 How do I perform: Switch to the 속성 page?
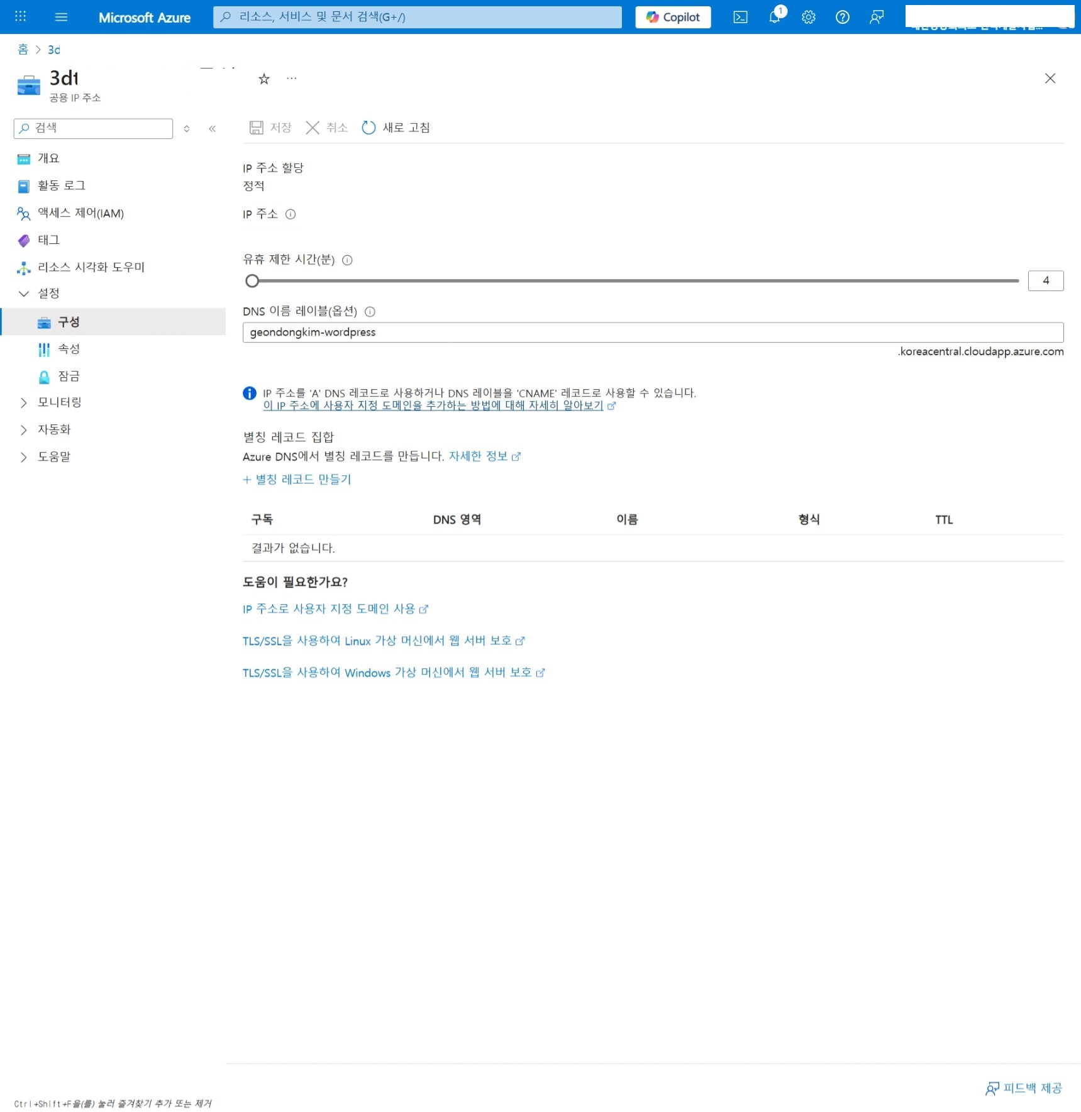[x=68, y=349]
